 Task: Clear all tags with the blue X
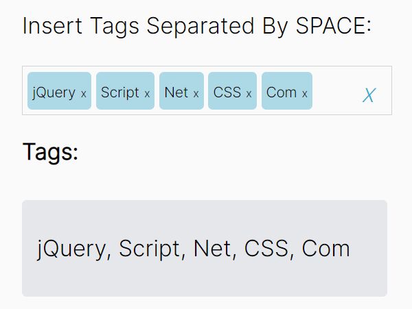click(369, 95)
